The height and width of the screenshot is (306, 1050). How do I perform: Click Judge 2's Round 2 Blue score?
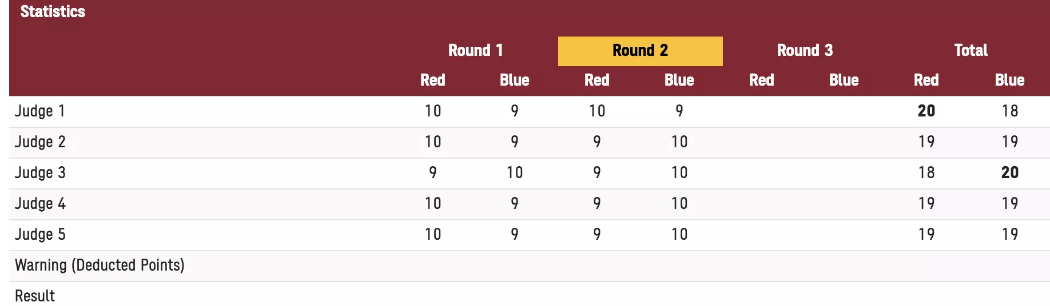pos(679,142)
